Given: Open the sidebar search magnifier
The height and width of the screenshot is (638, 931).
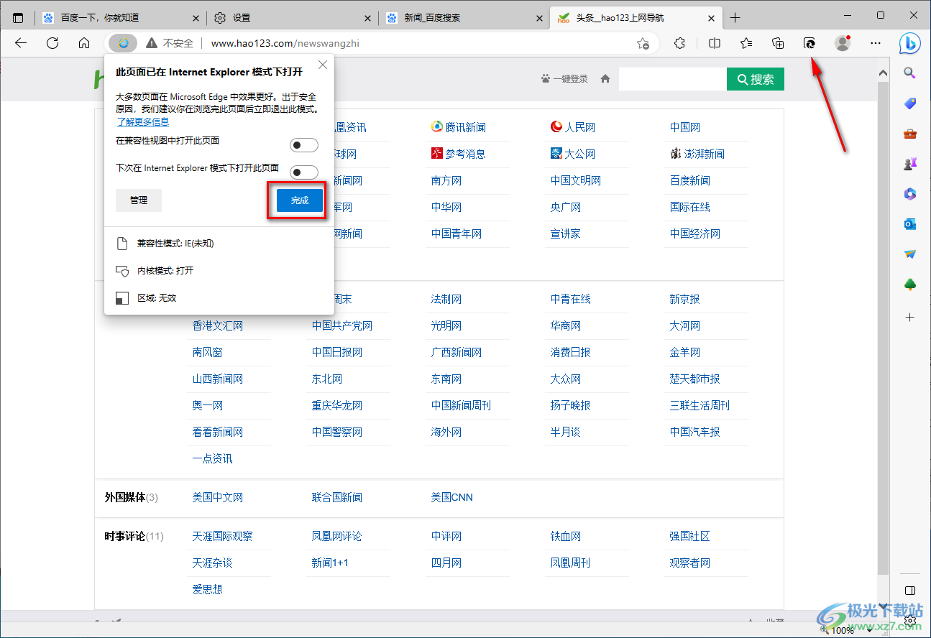Looking at the screenshot, I should coord(910,73).
